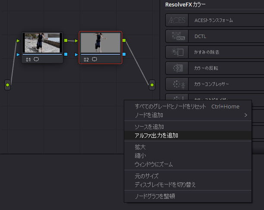This screenshot has height=210, width=264.
Task: Click node 02 green RGB output square
Action: click(x=124, y=40)
